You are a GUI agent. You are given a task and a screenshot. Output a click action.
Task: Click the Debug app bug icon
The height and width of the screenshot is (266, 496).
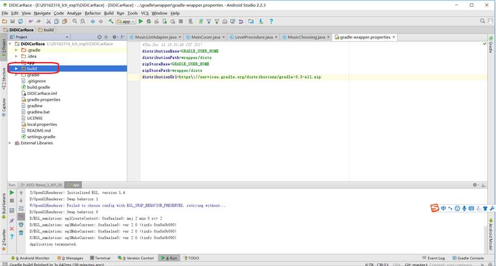pyautogui.click(x=149, y=22)
